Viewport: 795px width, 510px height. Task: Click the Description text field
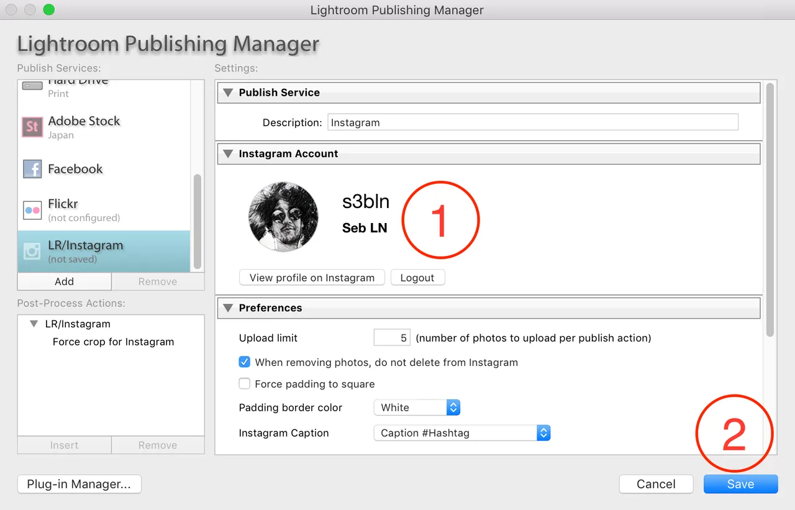533,122
